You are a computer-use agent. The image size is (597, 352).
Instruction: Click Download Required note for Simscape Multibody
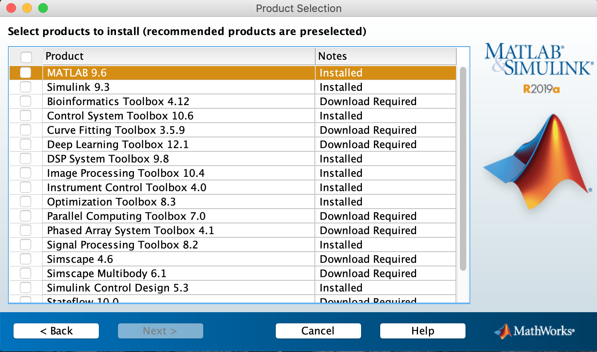coord(368,274)
